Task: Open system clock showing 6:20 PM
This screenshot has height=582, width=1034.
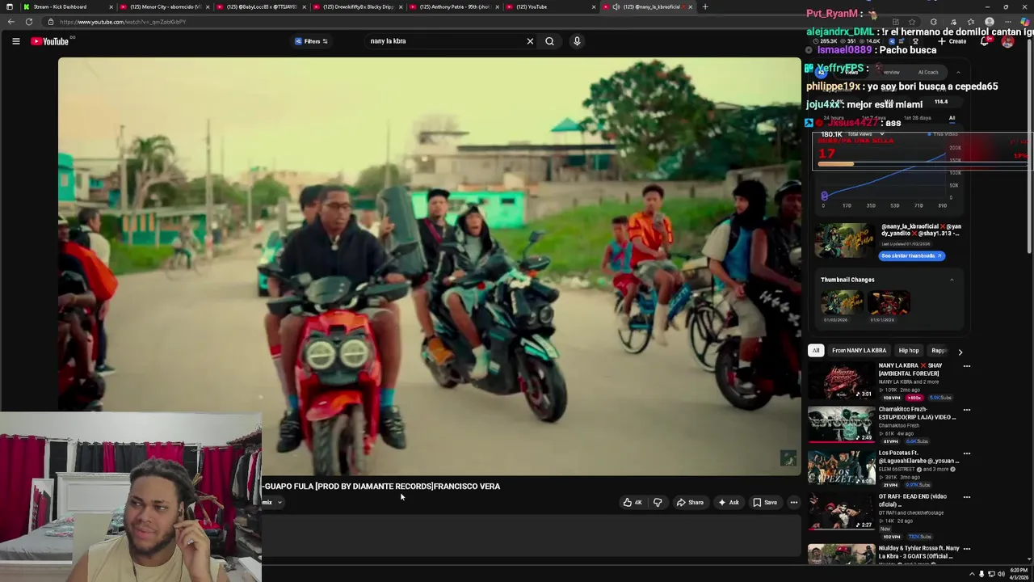Action: tap(1019, 573)
